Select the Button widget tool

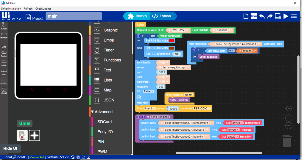tap(4, 35)
